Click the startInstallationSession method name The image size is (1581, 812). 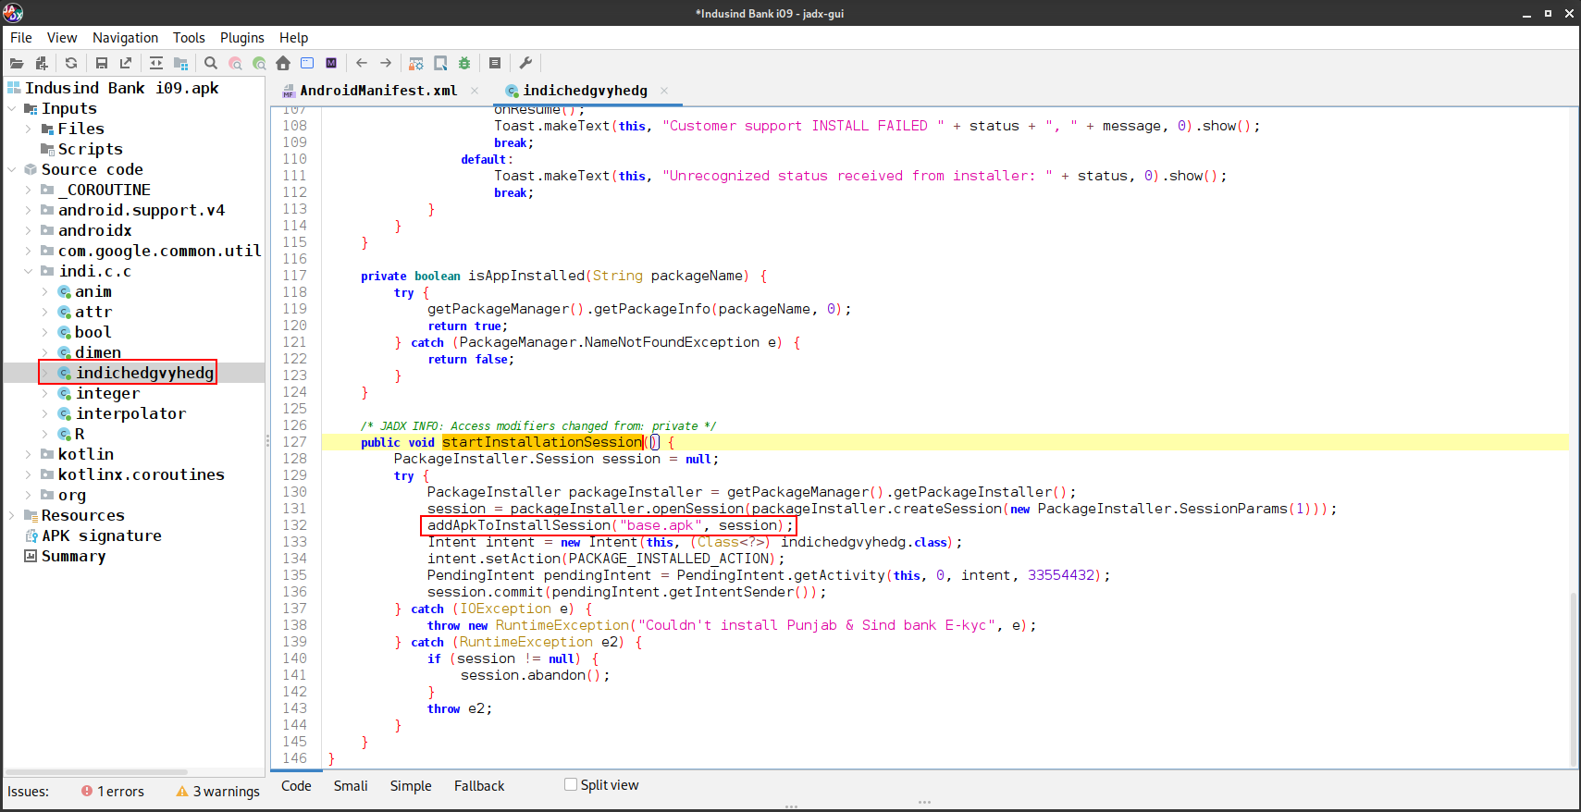click(x=542, y=442)
